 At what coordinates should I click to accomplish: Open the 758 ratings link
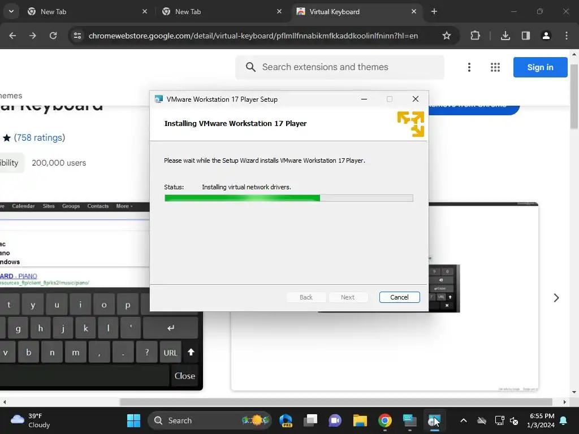click(40, 138)
